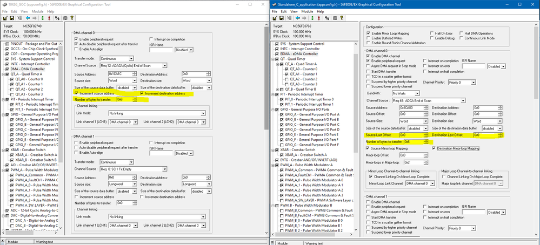Click the app icon in the Standalone_C_application title bar
540x245 pixels.
[274, 5]
